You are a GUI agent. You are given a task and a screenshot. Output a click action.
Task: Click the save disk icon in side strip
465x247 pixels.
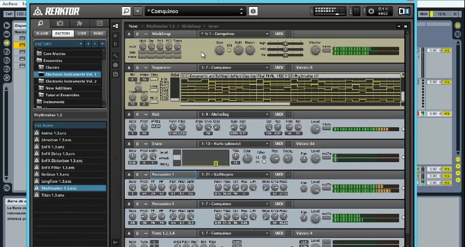click(116, 74)
